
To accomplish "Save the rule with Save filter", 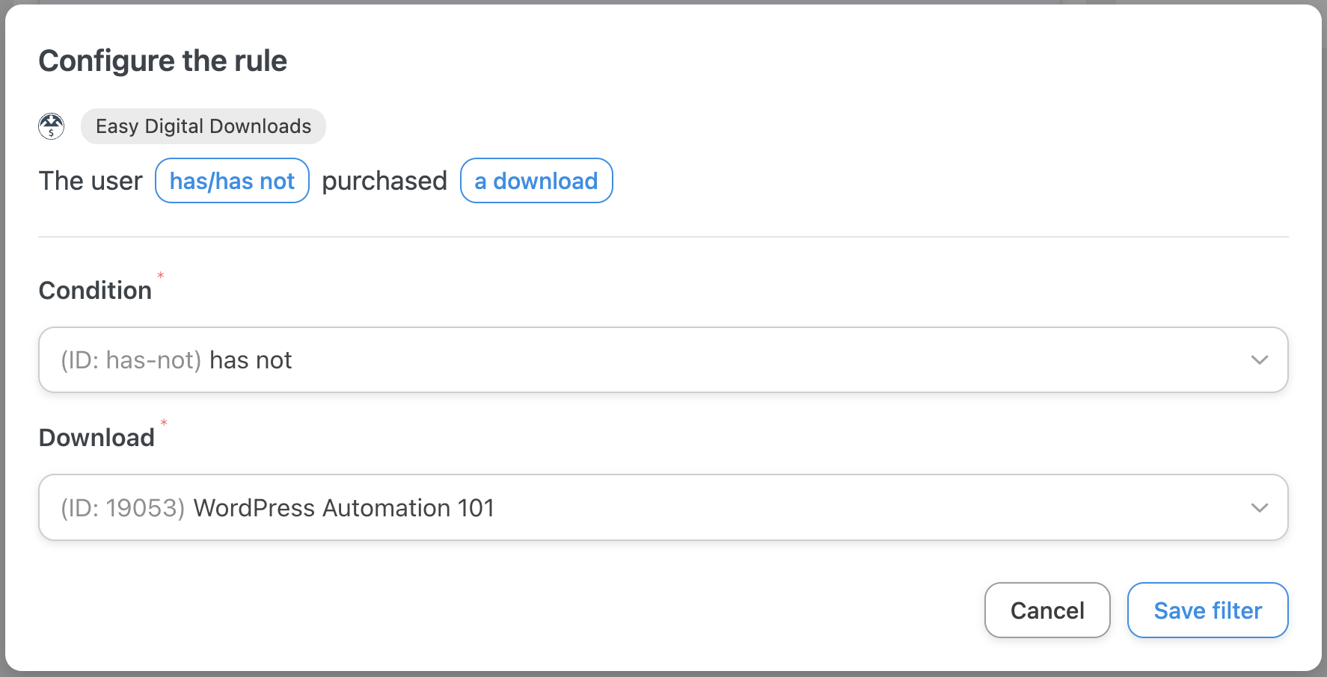I will click(x=1207, y=610).
